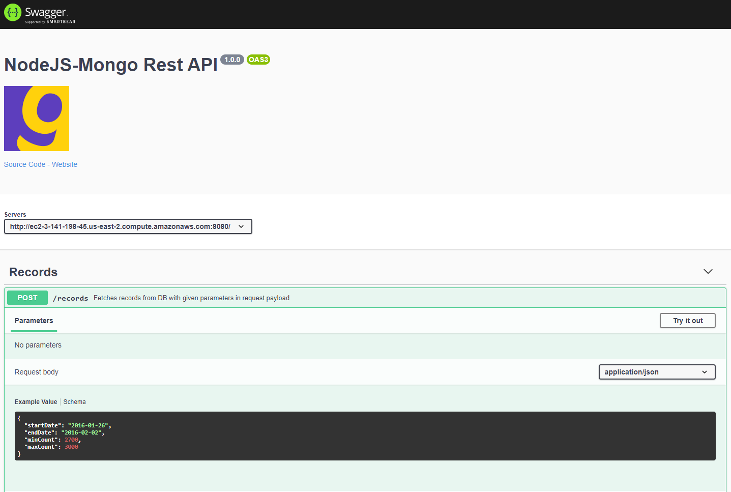The image size is (731, 492).
Task: Click the Try it out button
Action: (688, 321)
